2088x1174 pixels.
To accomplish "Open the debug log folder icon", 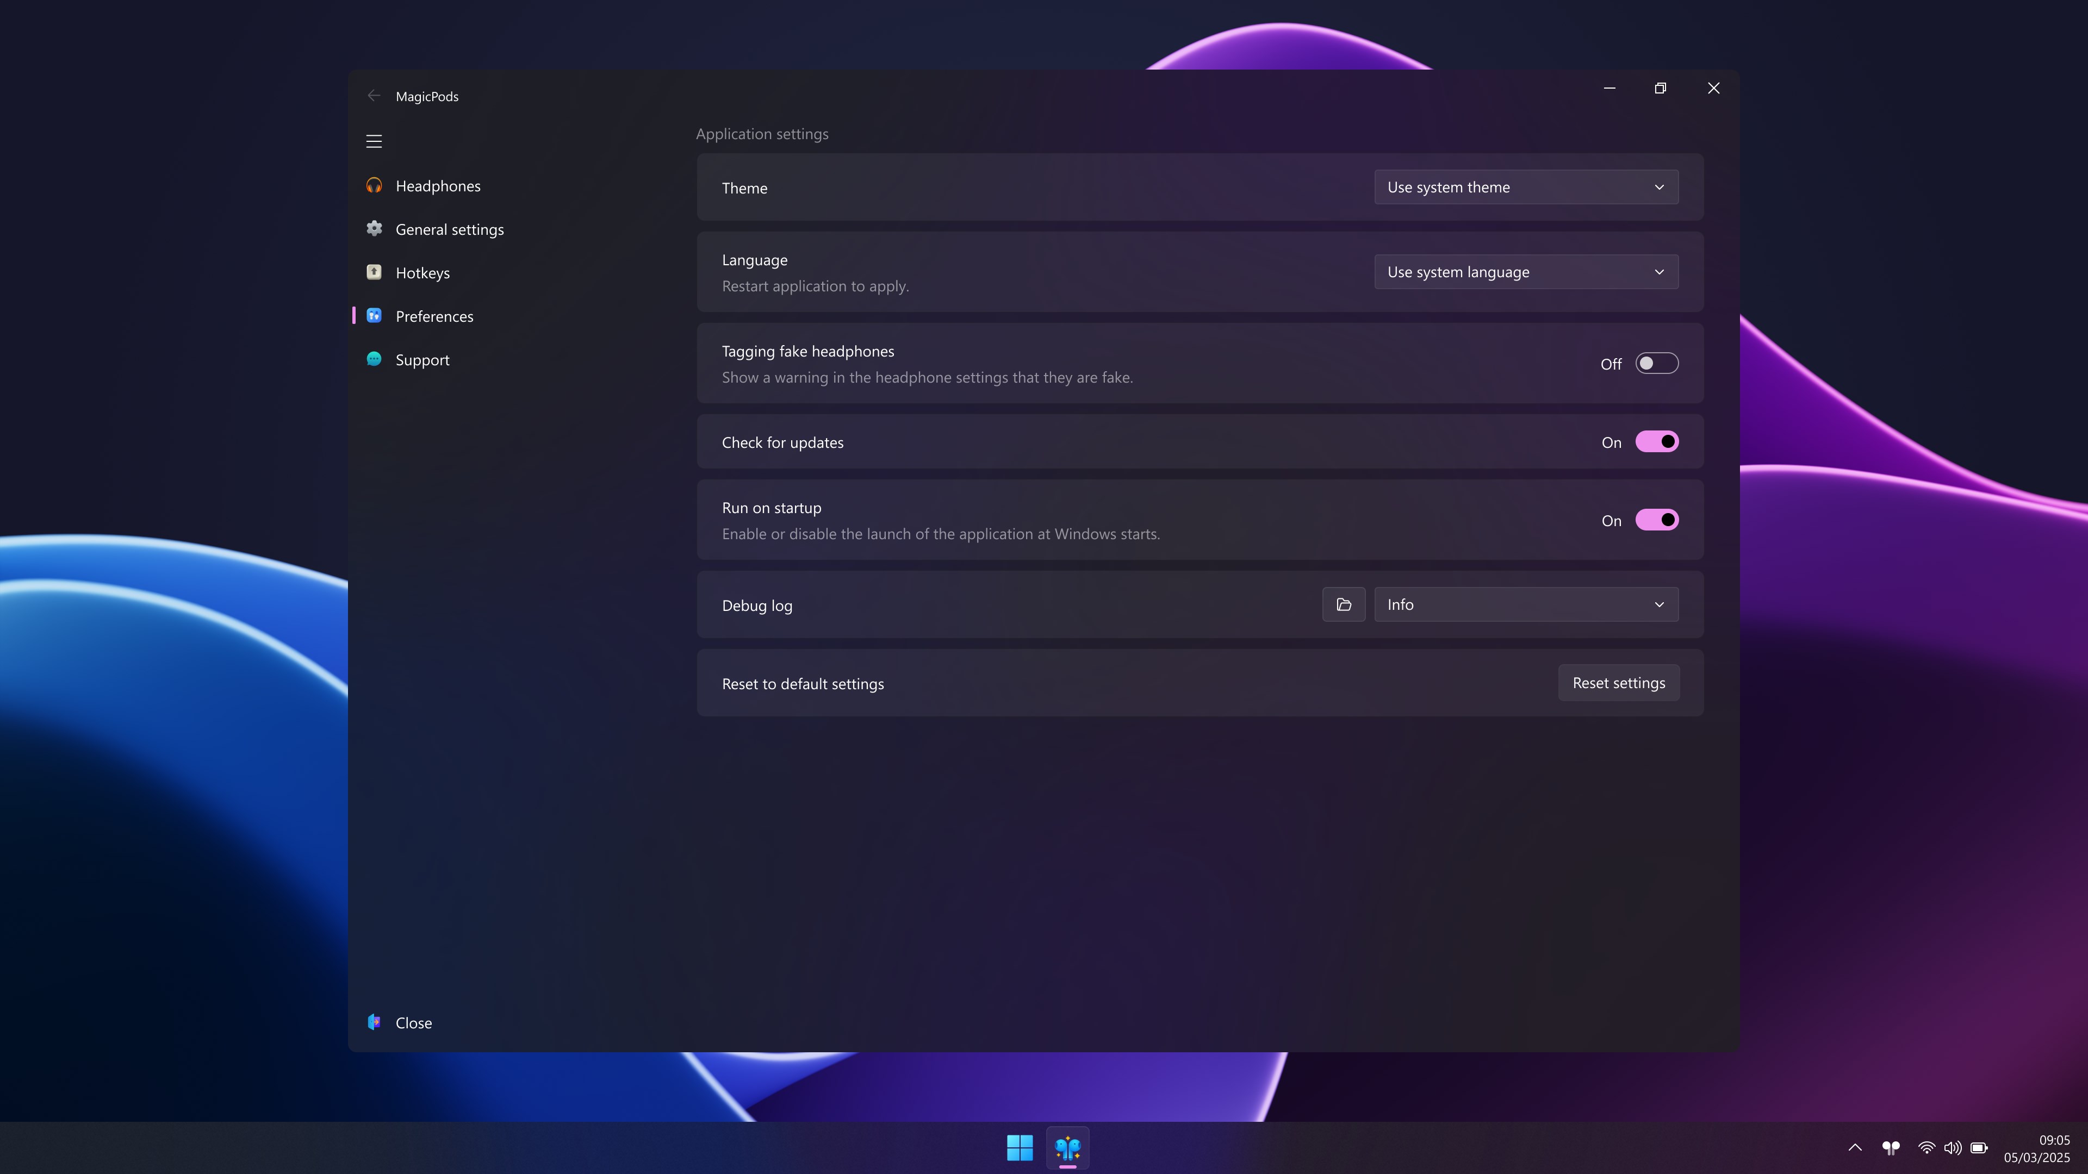I will (x=1343, y=604).
